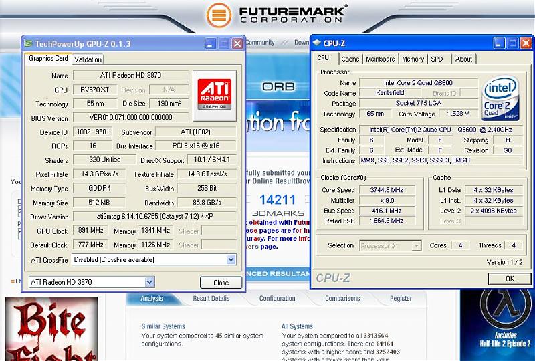Click the 14211 3DMarks score
This screenshot has width=535, height=361.
pos(278,200)
